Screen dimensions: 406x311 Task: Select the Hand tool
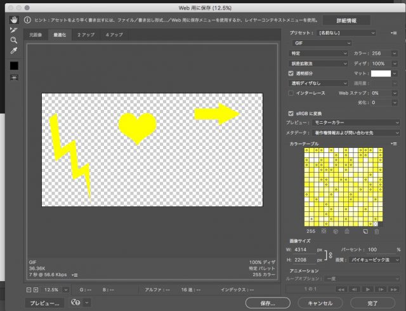coord(13,20)
